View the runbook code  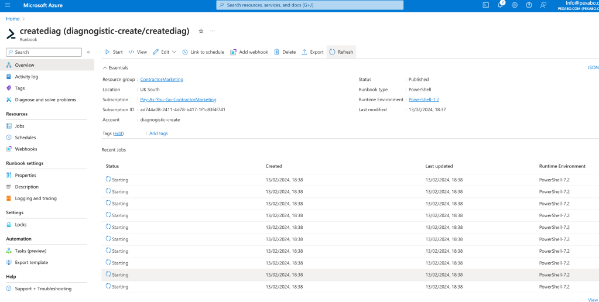pos(138,52)
